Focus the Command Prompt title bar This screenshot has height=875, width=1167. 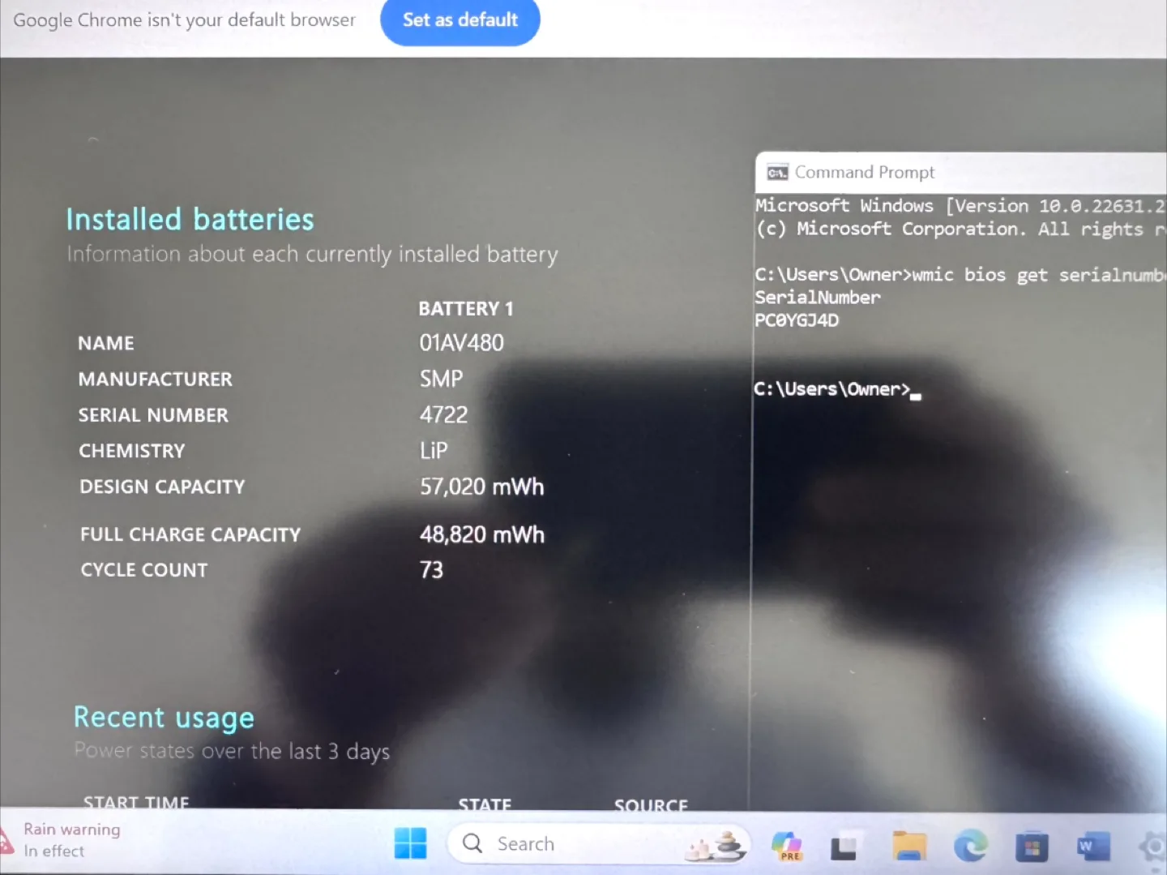coord(972,173)
